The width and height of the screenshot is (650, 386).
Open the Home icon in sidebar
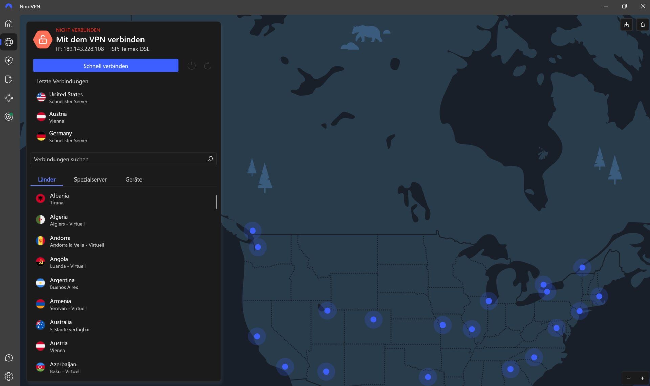(x=9, y=23)
